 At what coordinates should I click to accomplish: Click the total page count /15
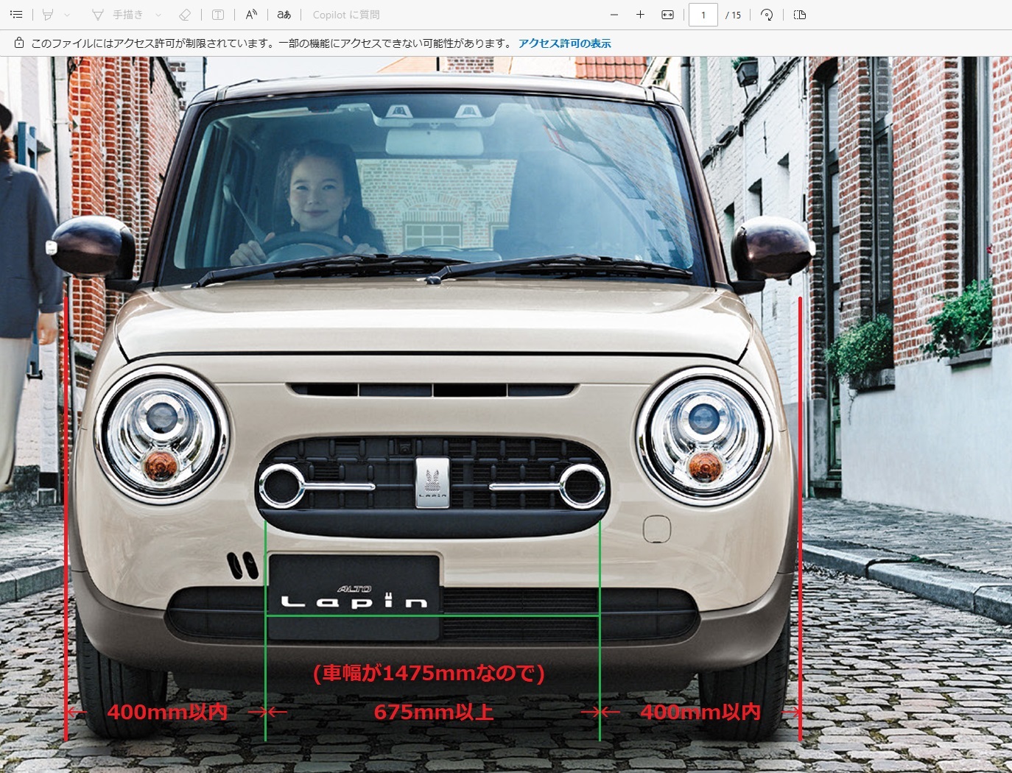(734, 15)
